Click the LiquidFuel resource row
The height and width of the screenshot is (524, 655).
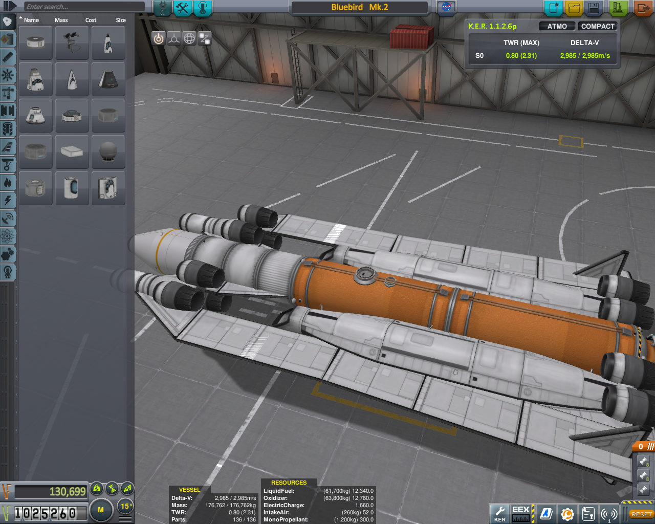point(319,491)
